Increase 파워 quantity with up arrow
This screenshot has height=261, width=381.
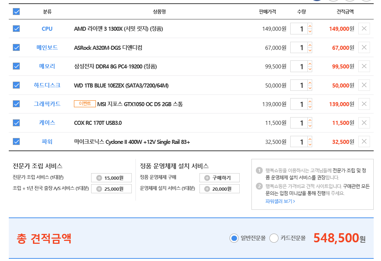point(310,139)
